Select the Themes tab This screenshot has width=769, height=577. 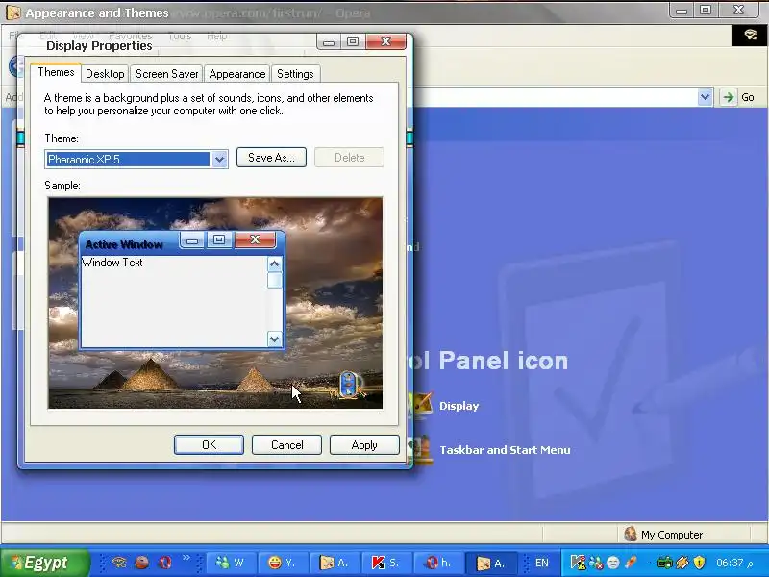56,73
